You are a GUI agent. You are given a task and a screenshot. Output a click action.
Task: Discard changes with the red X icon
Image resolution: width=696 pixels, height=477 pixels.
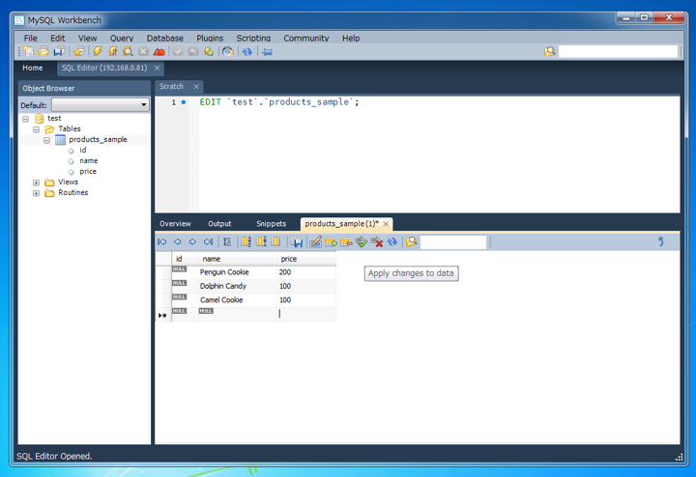click(x=377, y=241)
